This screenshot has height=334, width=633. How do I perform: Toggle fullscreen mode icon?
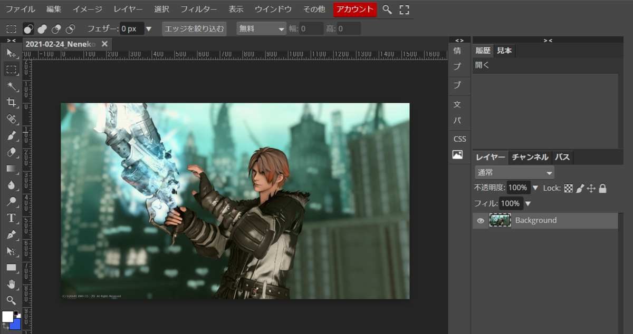click(405, 9)
